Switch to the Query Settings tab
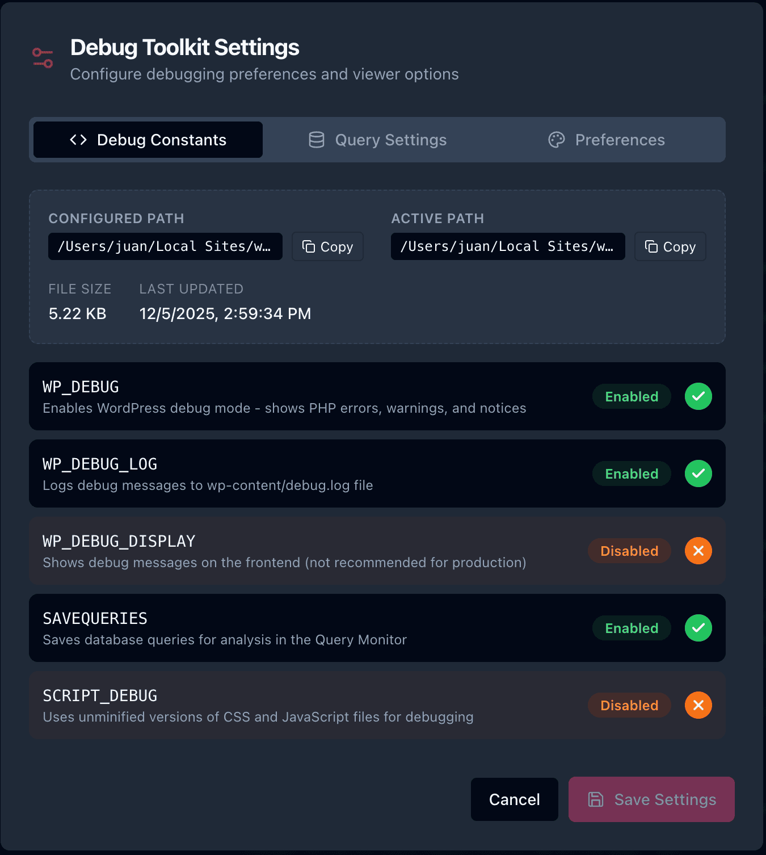 (x=378, y=140)
